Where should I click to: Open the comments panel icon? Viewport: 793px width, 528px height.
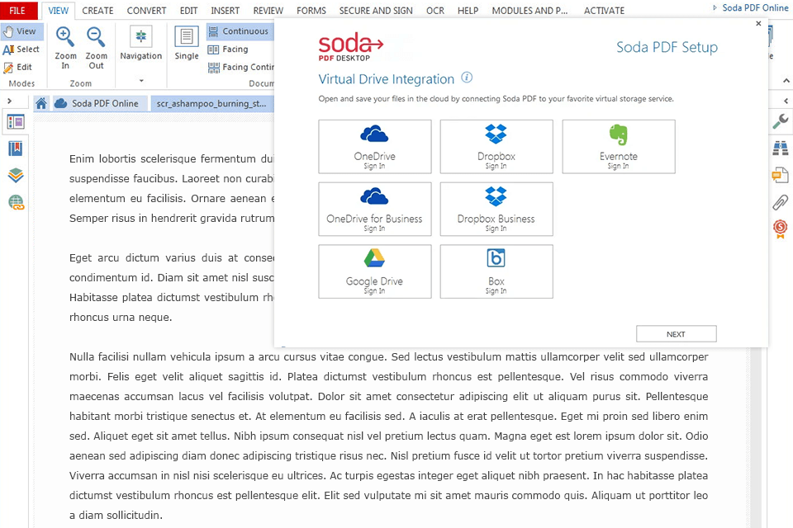pos(781,175)
